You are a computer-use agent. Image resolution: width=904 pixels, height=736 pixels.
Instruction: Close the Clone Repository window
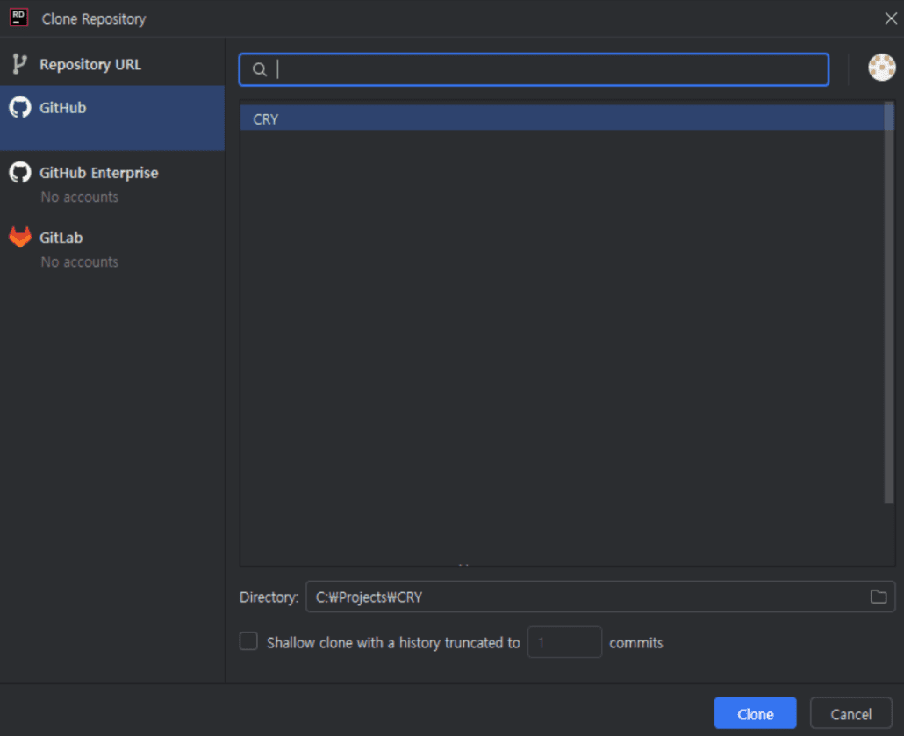[x=890, y=18]
